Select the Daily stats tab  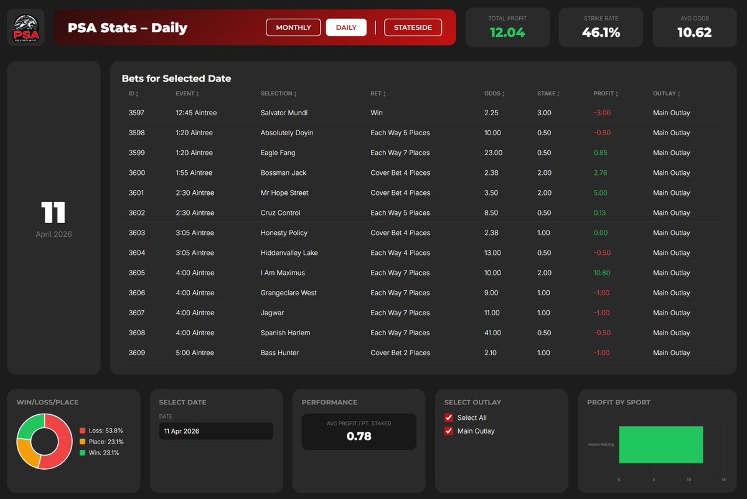pos(346,27)
